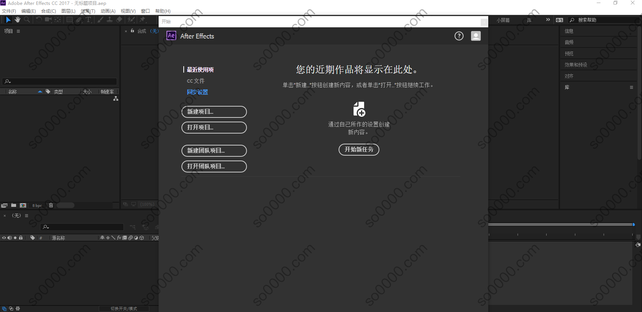
Task: Select the Clone Stamp tool
Action: coord(110,20)
